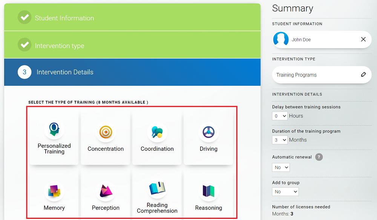377x220 pixels.
Task: Open the delay Hours dropdown
Action: point(280,116)
